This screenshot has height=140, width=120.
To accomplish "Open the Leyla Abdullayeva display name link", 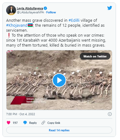I will click(x=30, y=8).
